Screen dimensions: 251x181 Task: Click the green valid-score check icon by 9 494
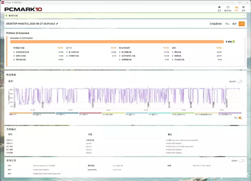point(233,42)
